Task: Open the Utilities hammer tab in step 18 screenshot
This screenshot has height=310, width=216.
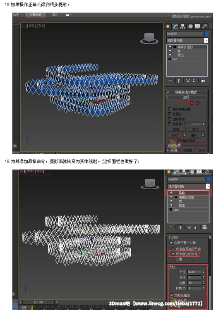Action: point(204,26)
